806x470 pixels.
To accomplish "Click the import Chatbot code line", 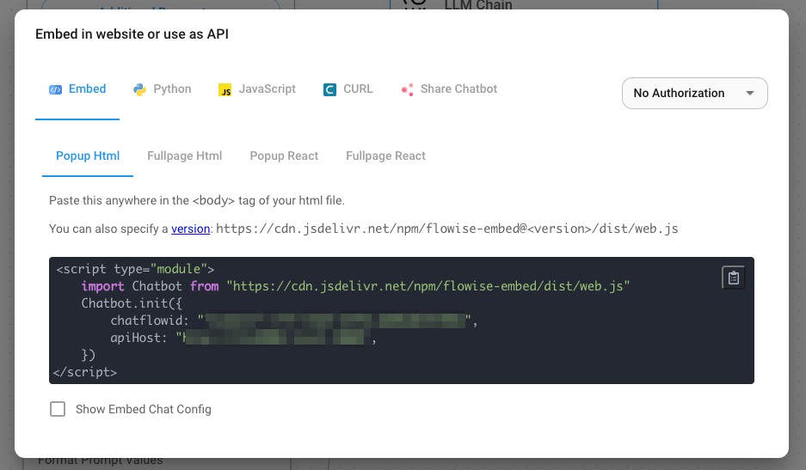I will tap(355, 286).
